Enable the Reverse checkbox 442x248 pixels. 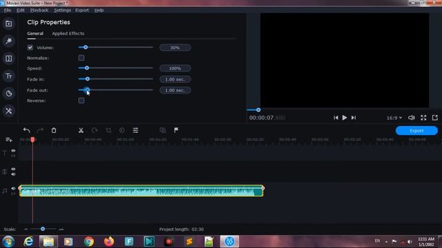coord(81,101)
